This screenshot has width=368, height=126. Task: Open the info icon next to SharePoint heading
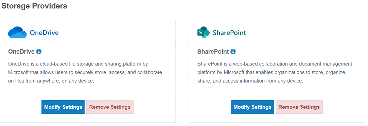233,51
